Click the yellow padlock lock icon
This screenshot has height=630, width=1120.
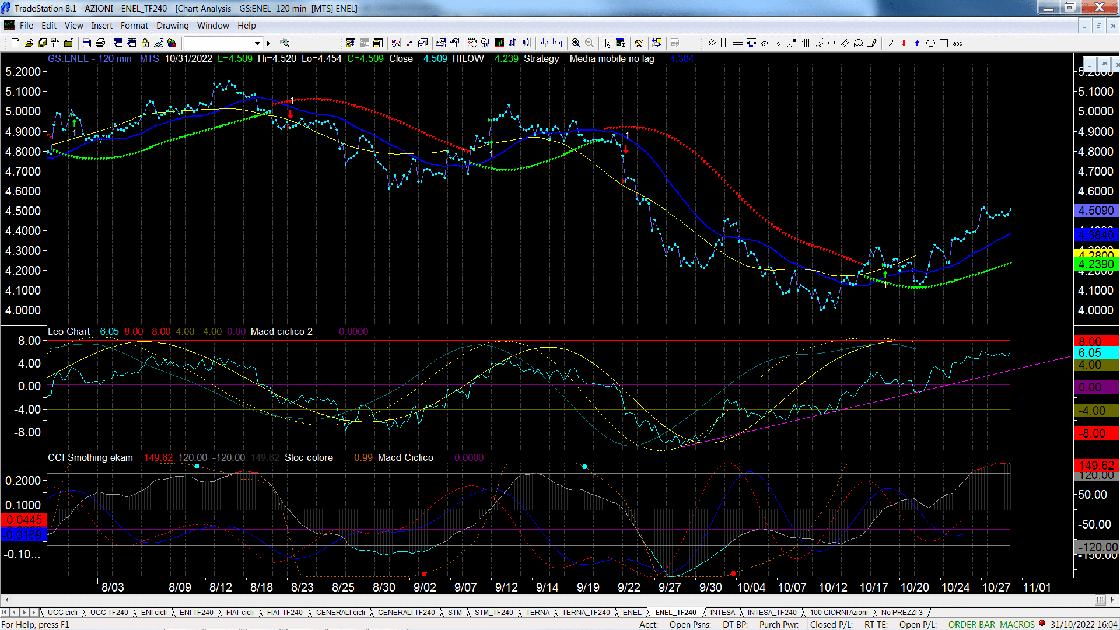coord(145,43)
